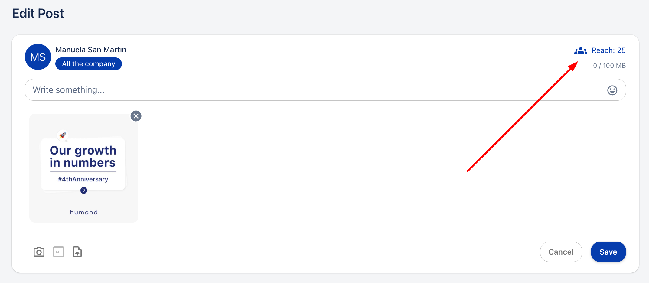Image resolution: width=649 pixels, height=283 pixels.
Task: Cancel editing the post
Action: point(561,252)
